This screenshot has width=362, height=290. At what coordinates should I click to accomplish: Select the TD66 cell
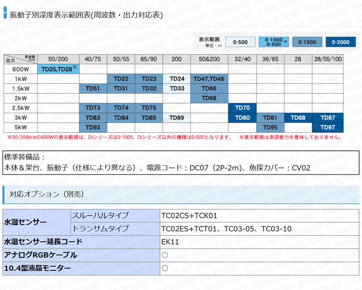click(209, 88)
